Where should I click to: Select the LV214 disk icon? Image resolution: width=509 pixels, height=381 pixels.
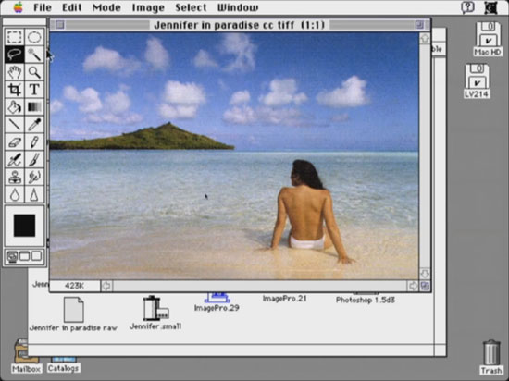tap(477, 80)
